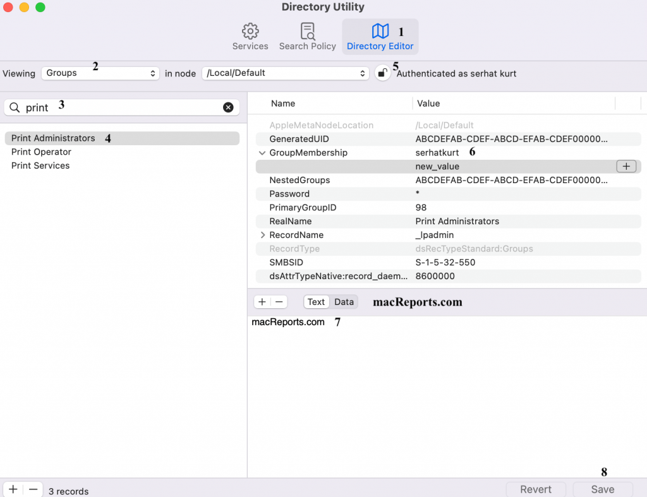The width and height of the screenshot is (647, 497).
Task: Click the Save button
Action: coord(602,489)
